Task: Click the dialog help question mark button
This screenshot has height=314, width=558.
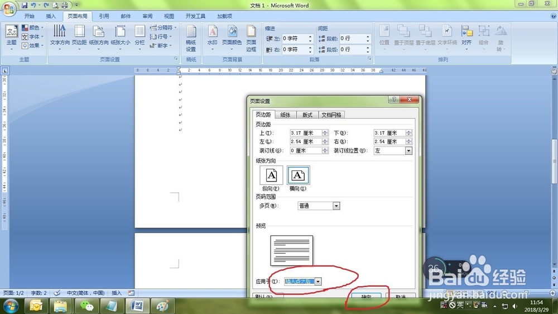Action: (393, 99)
